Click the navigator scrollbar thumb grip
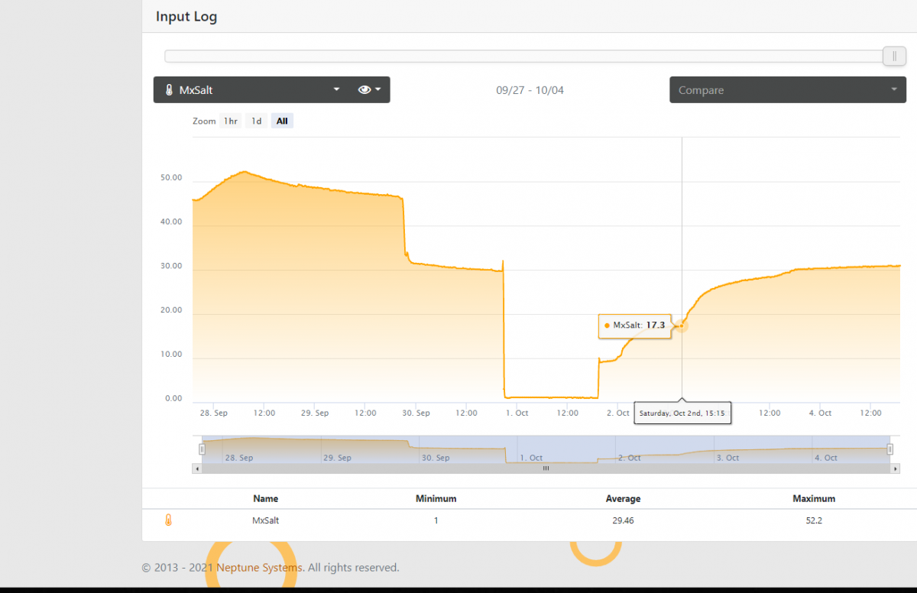This screenshot has height=593, width=917. click(x=546, y=468)
